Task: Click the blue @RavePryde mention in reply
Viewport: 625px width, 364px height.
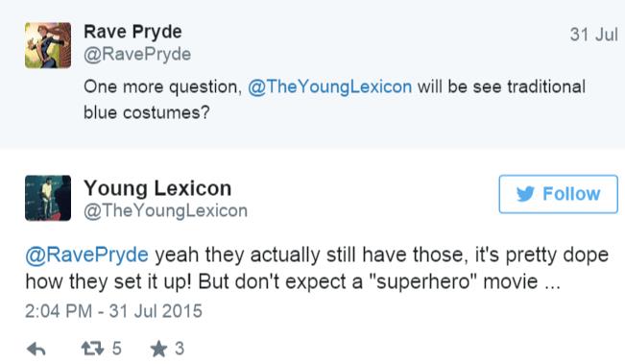Action: coord(87,255)
